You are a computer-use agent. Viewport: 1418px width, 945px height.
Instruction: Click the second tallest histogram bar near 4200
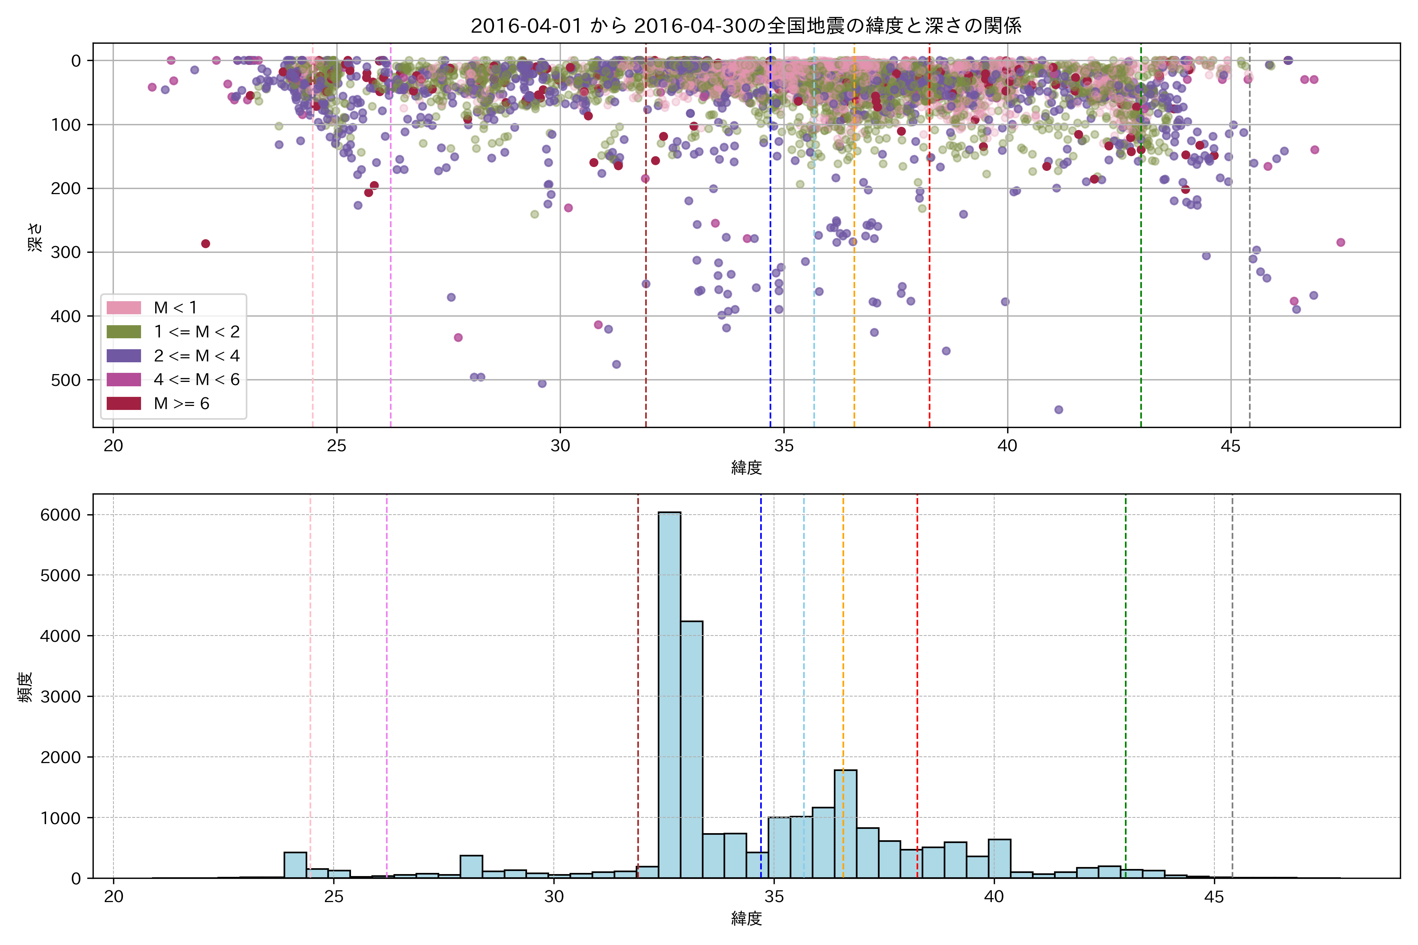(x=692, y=747)
